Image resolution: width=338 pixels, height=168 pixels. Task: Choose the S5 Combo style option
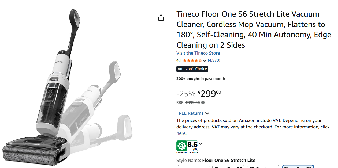(x=263, y=166)
